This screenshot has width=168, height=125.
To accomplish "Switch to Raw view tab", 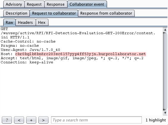I will point(10,22).
